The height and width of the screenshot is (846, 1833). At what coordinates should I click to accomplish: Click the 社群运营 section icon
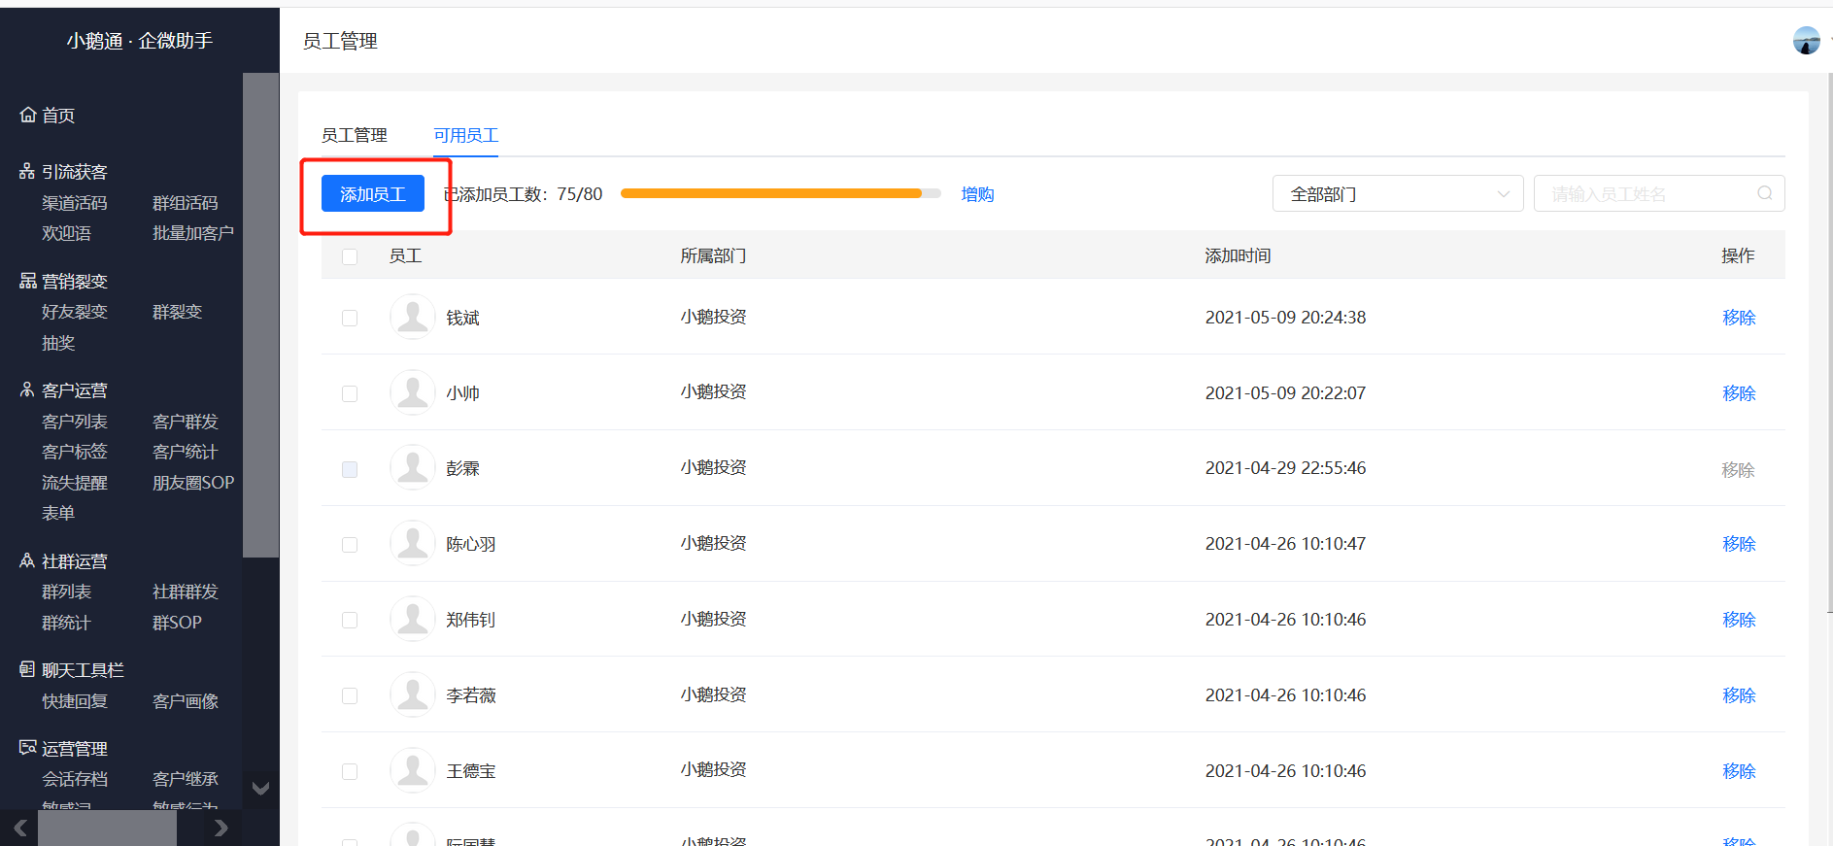[x=27, y=560]
